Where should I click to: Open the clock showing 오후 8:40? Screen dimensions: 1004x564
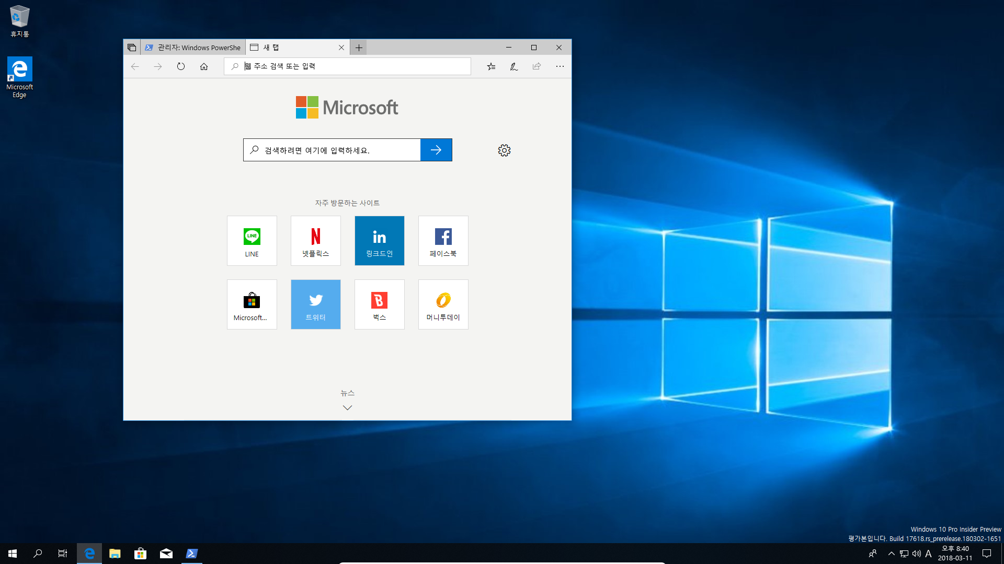(955, 554)
